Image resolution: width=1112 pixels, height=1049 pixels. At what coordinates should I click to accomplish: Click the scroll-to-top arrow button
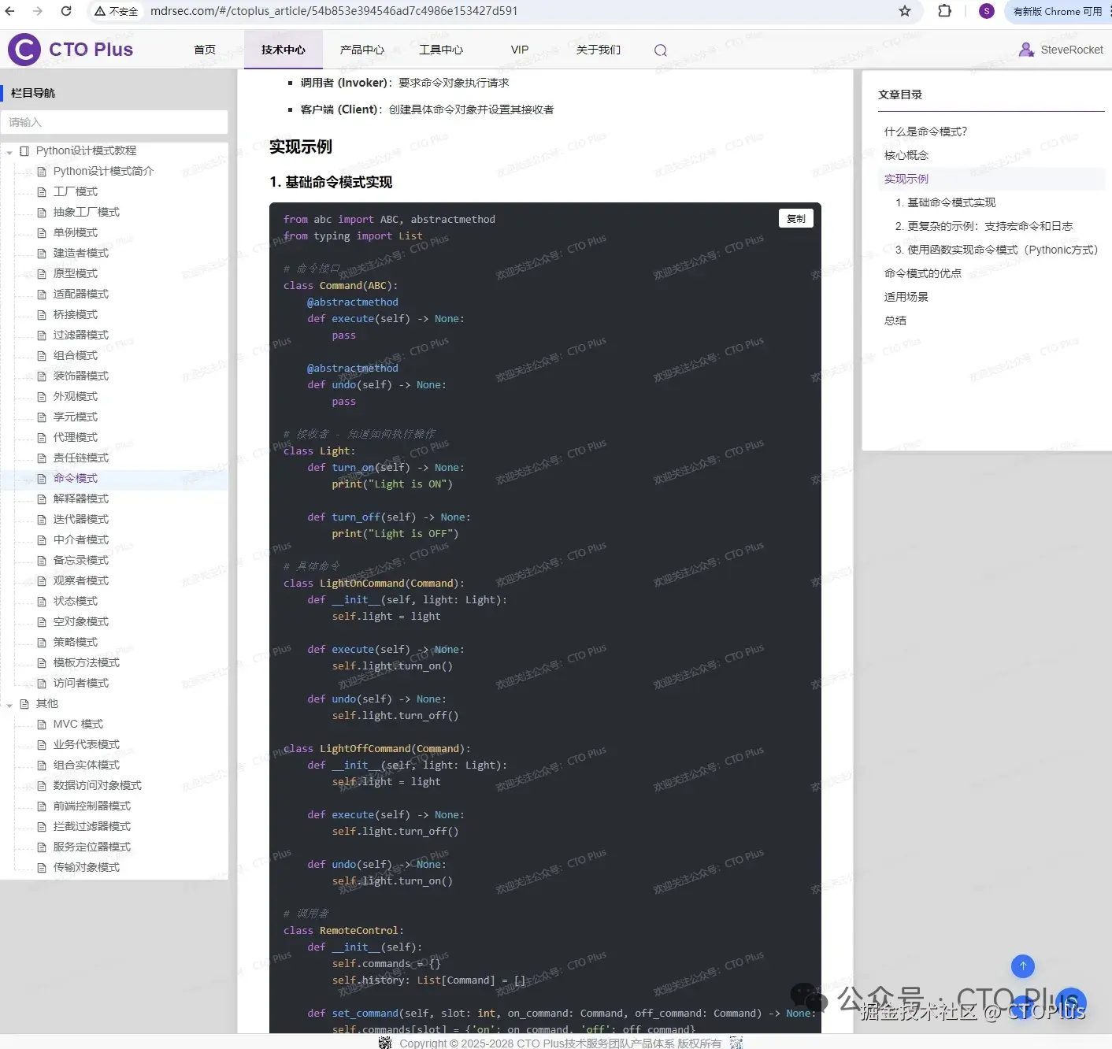click(x=1022, y=966)
